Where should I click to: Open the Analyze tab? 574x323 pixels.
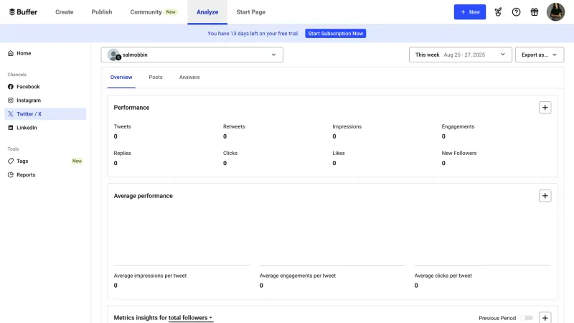[207, 12]
